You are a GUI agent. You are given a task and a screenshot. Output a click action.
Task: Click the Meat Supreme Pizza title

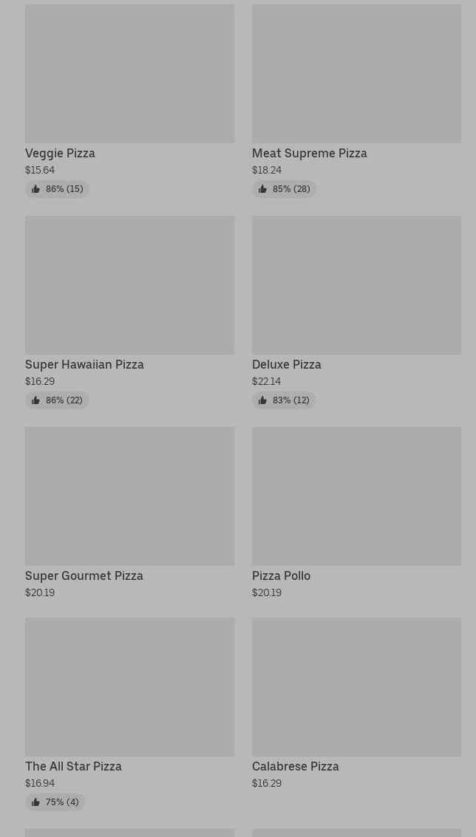pyautogui.click(x=309, y=153)
